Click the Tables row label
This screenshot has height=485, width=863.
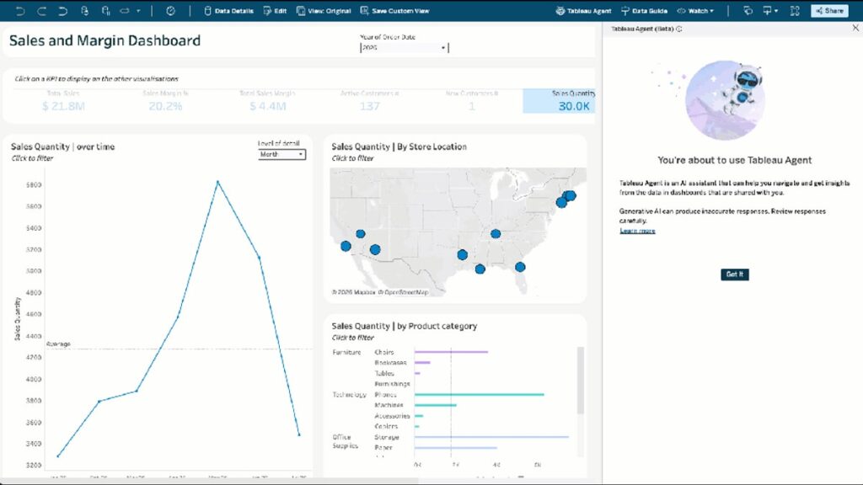[x=384, y=373]
